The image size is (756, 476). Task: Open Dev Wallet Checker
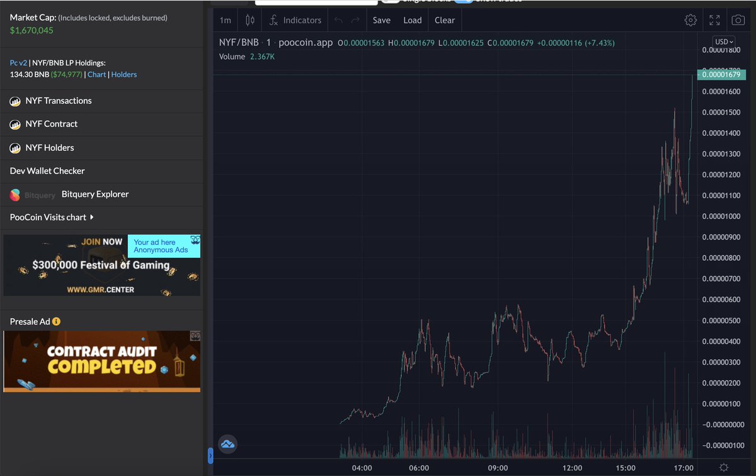point(47,171)
